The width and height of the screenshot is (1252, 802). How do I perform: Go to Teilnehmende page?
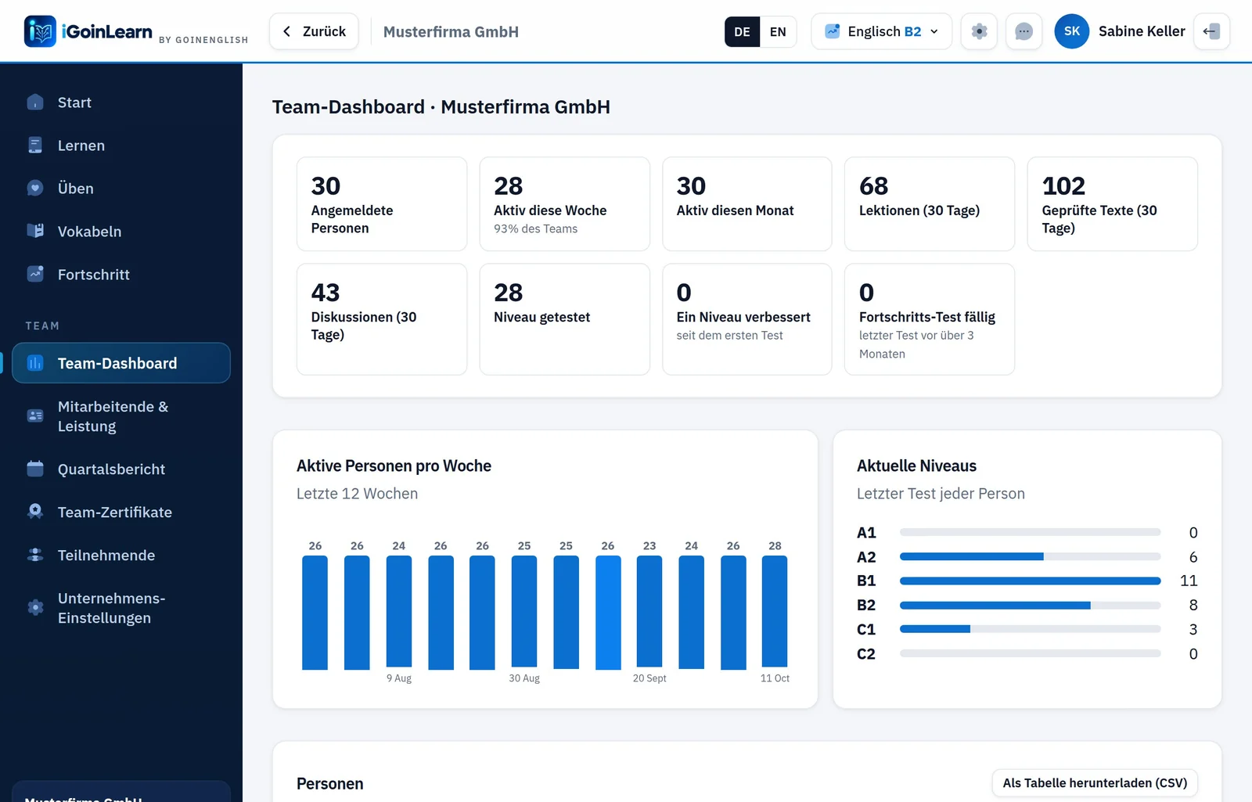tap(121, 555)
